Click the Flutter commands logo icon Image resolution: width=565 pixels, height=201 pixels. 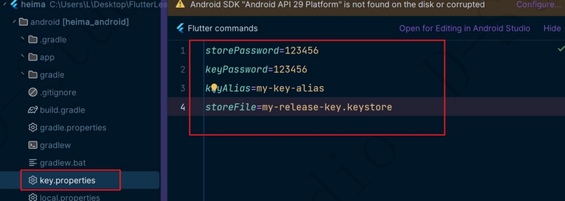coord(180,28)
